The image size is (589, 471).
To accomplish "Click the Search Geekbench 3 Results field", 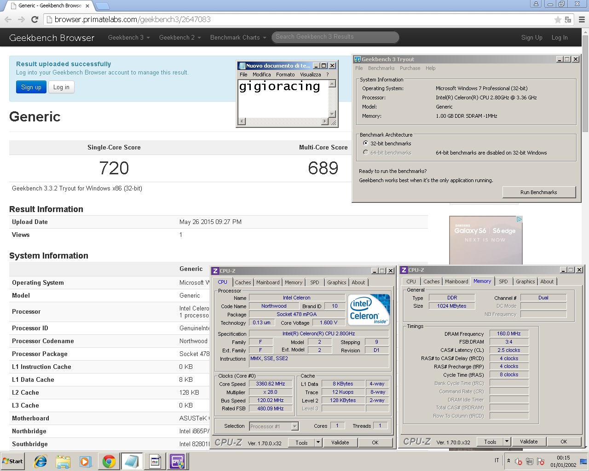I will 335,37.
